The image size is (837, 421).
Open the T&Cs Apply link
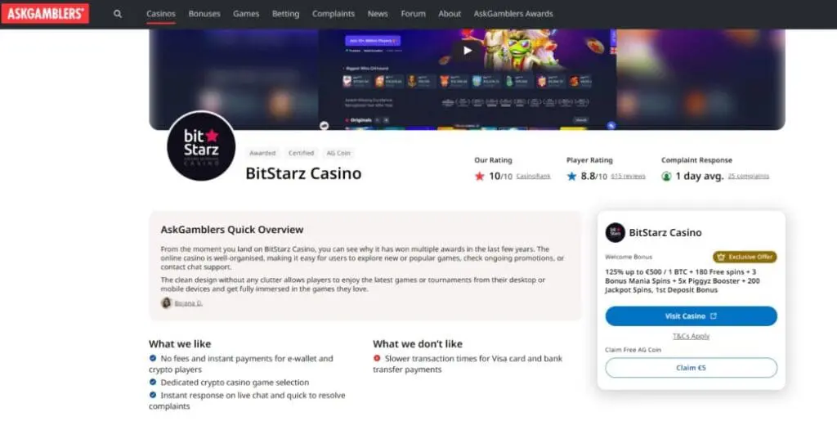pos(692,336)
